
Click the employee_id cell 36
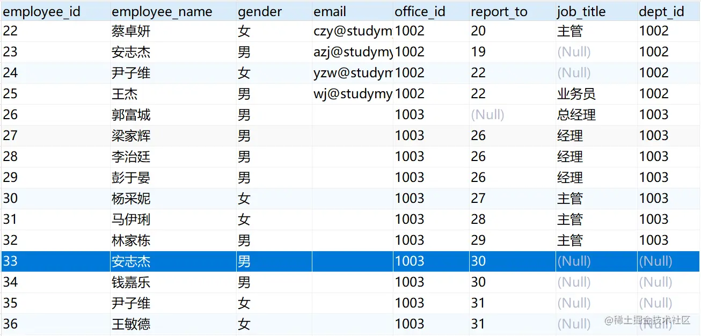(55, 324)
